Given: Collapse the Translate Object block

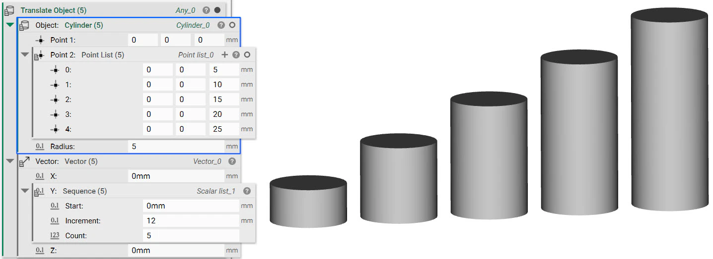Looking at the screenshot, I should click(9, 25).
